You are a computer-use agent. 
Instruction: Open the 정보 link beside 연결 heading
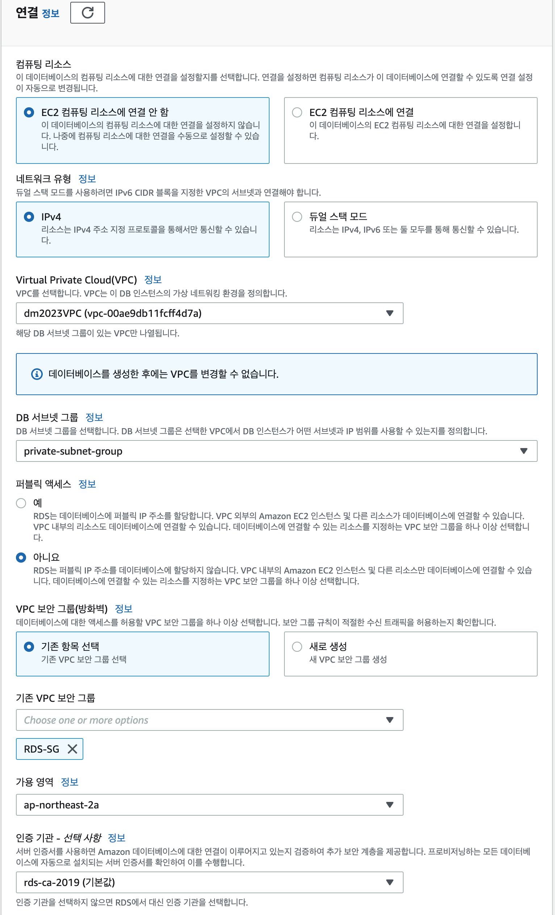(x=51, y=14)
